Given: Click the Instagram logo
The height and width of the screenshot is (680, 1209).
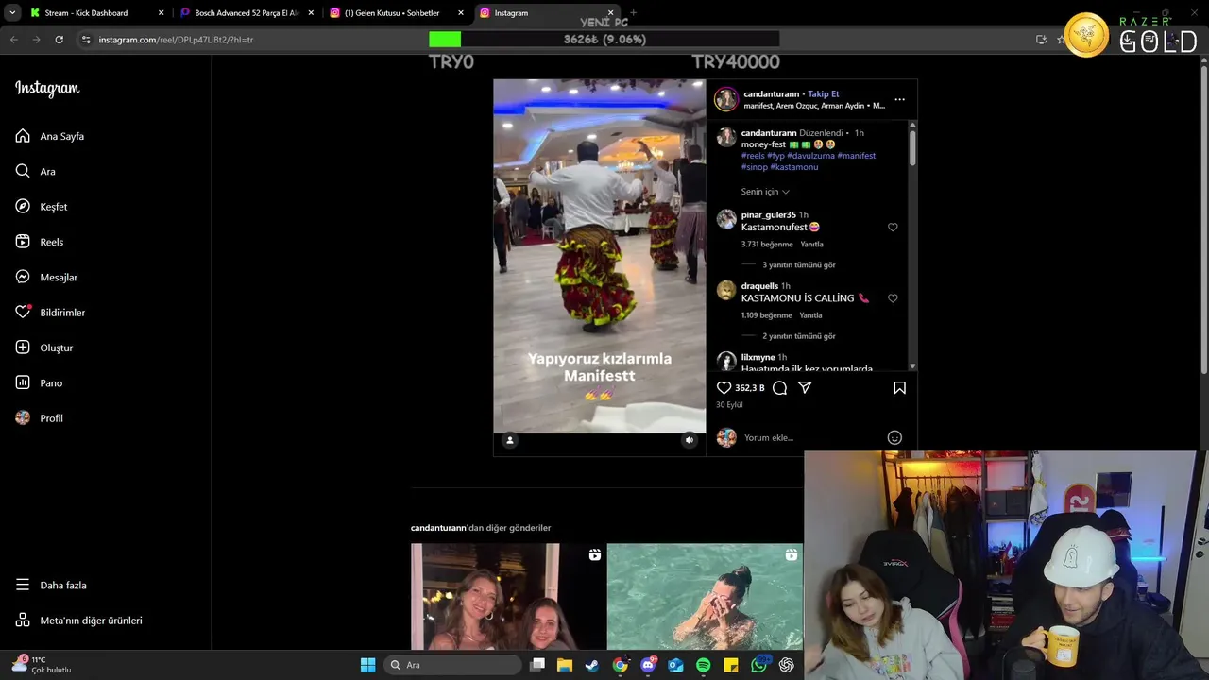Looking at the screenshot, I should pos(47,88).
